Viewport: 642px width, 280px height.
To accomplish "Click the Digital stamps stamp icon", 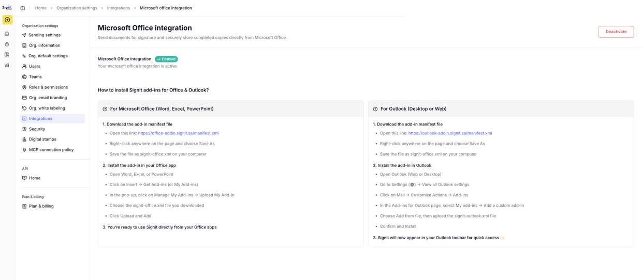I will (24, 139).
